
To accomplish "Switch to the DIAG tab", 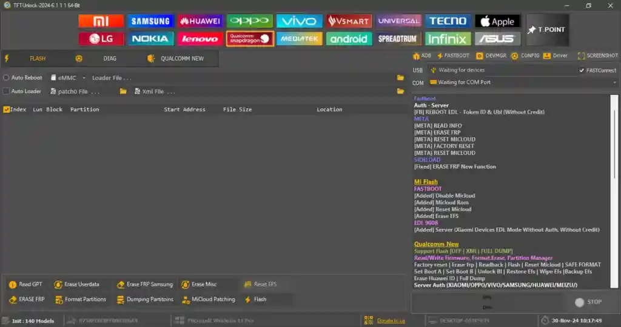I will [110, 59].
